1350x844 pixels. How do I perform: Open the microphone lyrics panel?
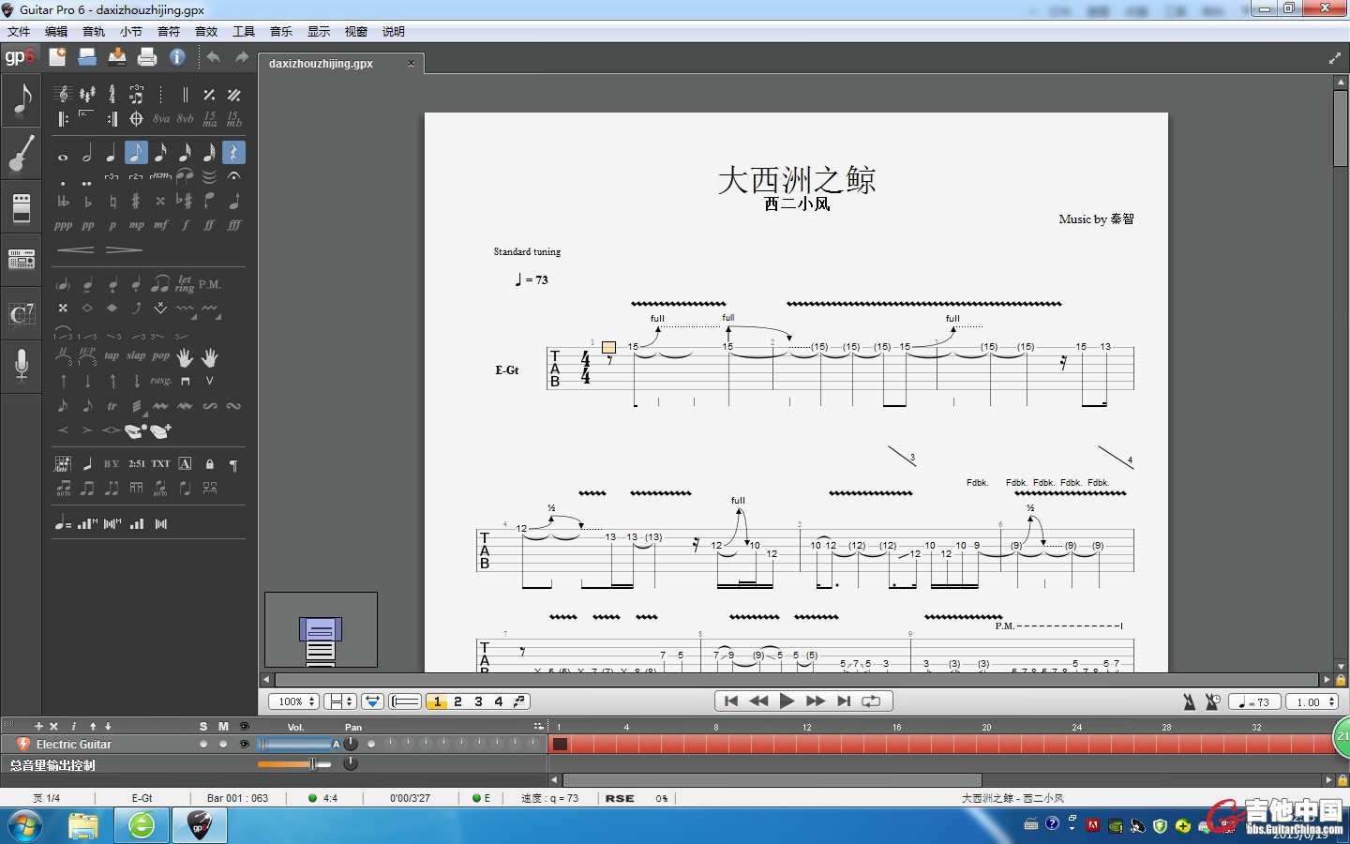tap(22, 365)
